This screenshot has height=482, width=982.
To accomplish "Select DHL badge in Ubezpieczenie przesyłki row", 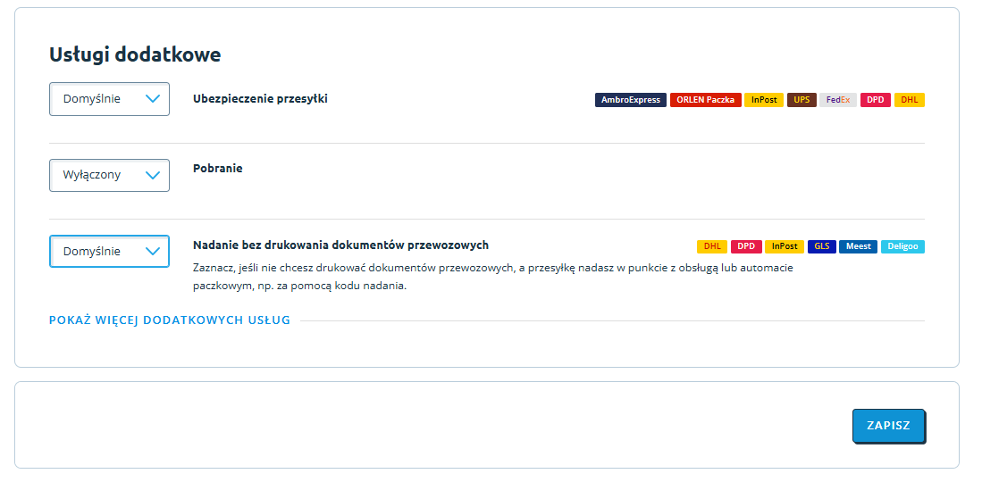I will coord(909,100).
